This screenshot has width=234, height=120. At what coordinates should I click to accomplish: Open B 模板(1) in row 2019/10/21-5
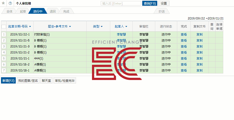pyautogui.click(x=40, y=40)
